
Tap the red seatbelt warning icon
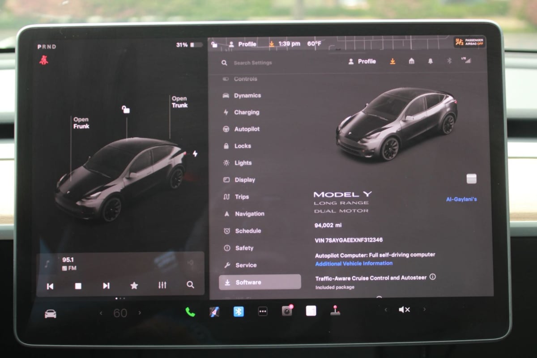point(44,60)
